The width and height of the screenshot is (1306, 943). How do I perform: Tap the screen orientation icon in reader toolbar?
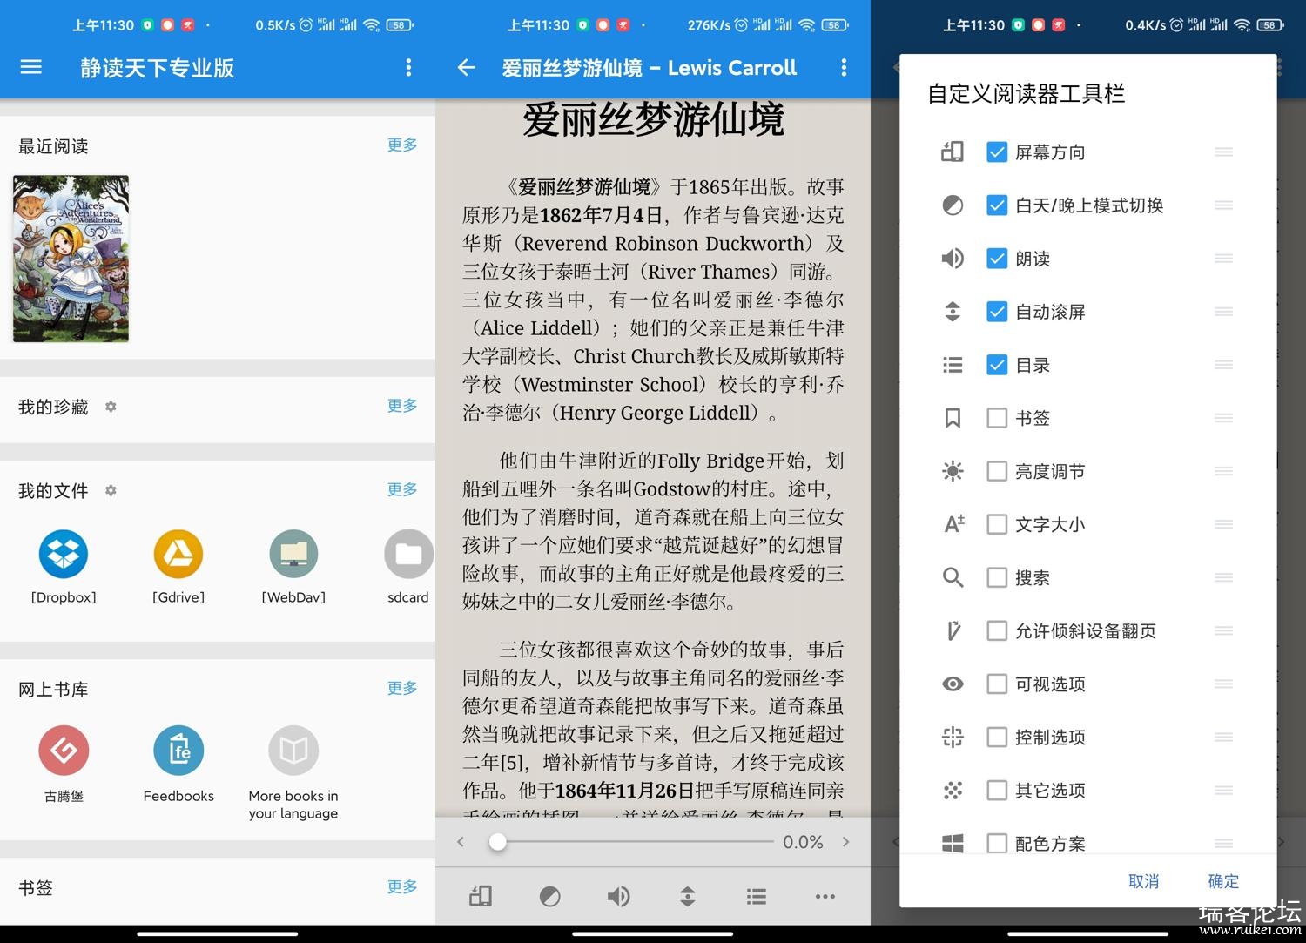coord(481,896)
